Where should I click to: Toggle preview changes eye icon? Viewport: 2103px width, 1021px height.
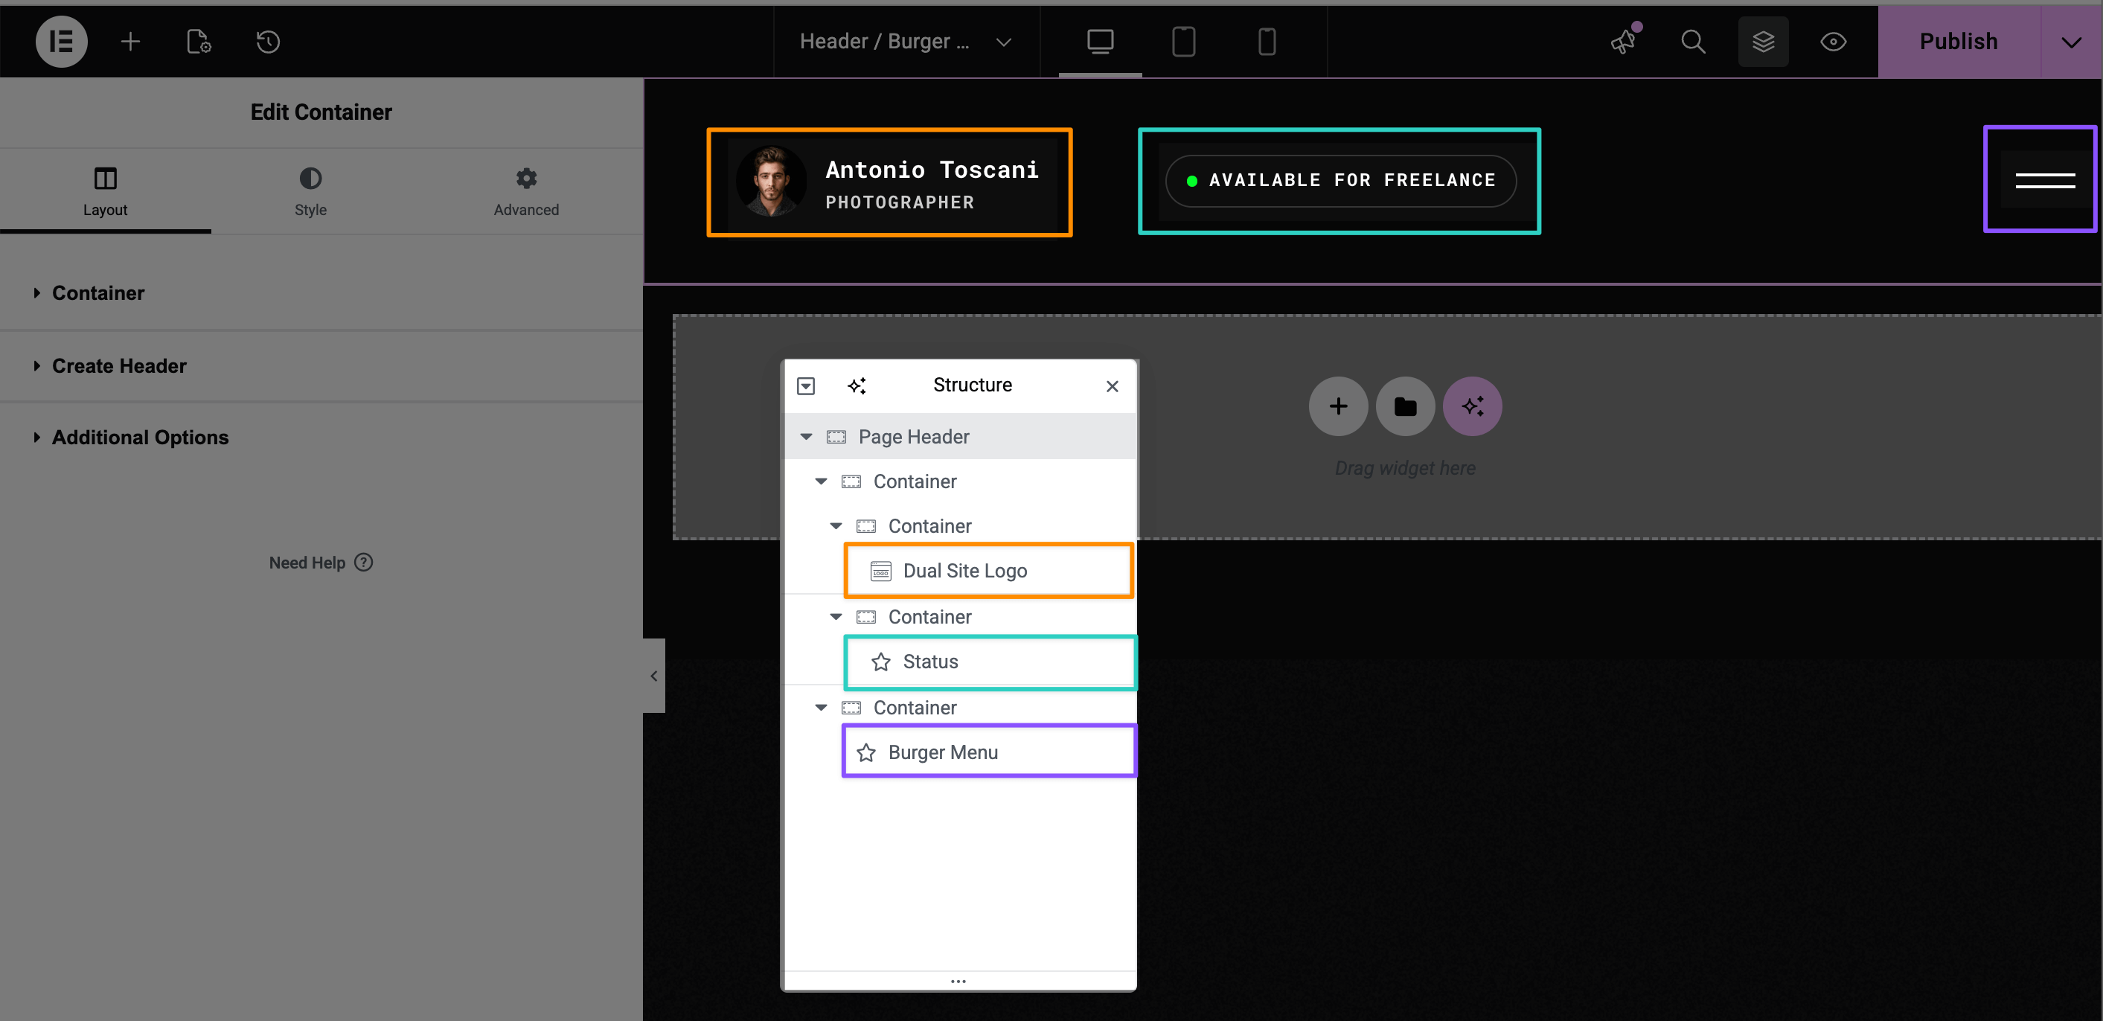(1833, 42)
